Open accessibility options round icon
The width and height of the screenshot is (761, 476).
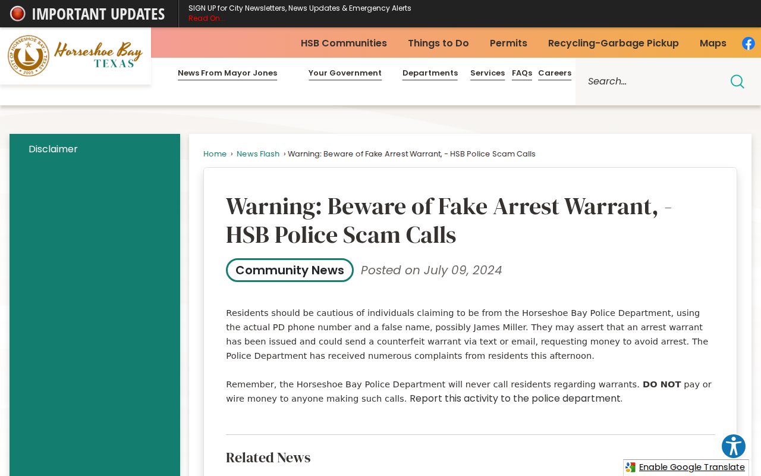[x=734, y=446]
